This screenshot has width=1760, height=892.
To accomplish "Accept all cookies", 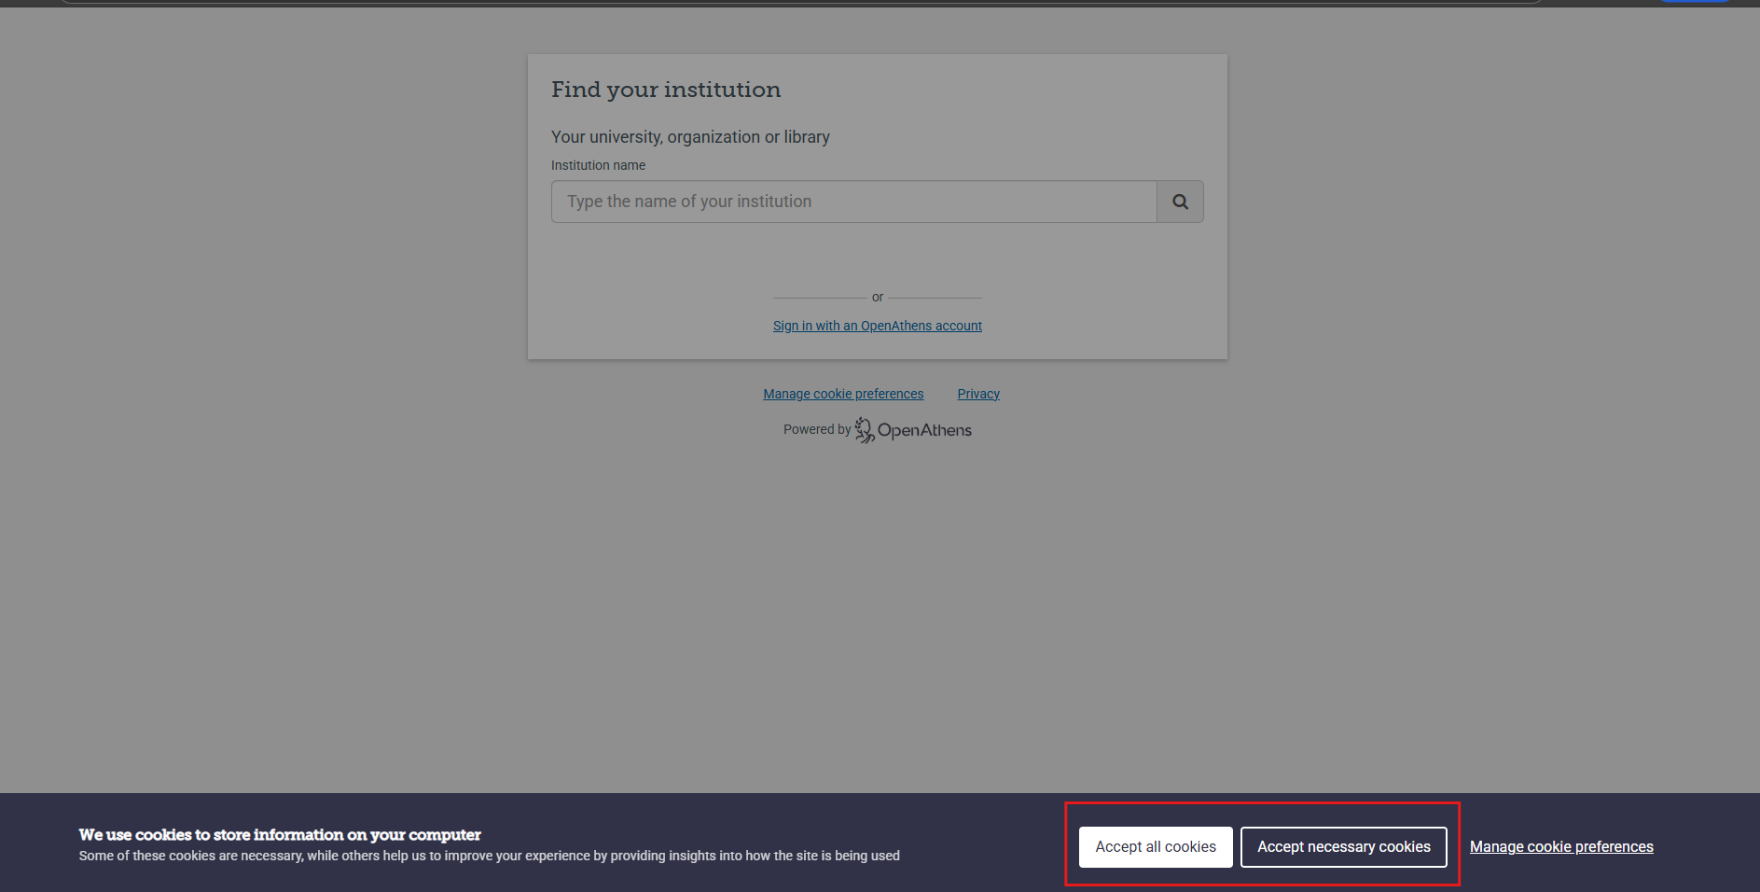I will coord(1155,846).
